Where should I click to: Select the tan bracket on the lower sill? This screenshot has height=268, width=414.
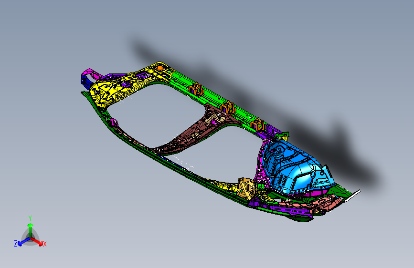[x=246, y=189]
